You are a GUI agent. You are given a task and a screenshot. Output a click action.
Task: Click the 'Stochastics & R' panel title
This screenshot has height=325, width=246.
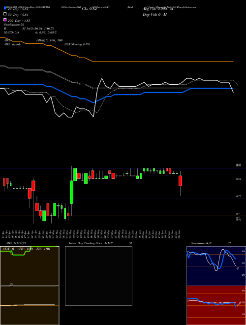coord(201,243)
